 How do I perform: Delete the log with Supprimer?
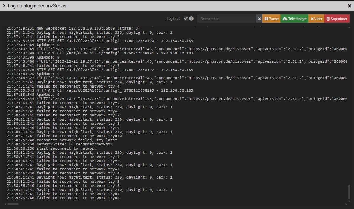click(x=337, y=19)
